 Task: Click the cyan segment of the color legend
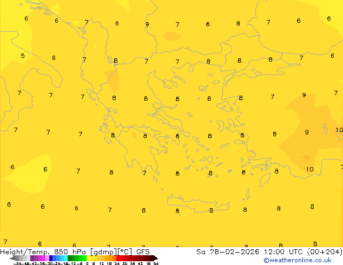coord(65,258)
